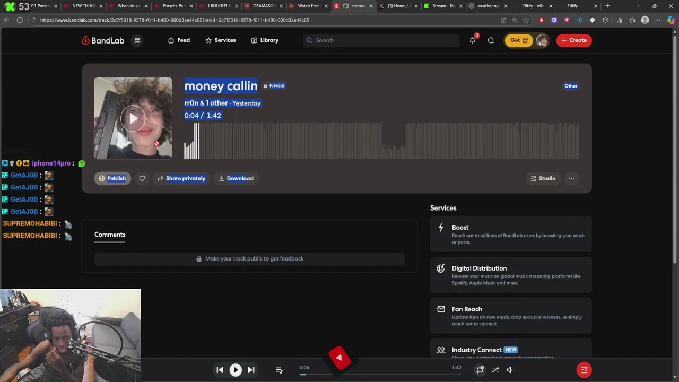Switch to the Tiltify - rr0n browser tab

click(533, 6)
